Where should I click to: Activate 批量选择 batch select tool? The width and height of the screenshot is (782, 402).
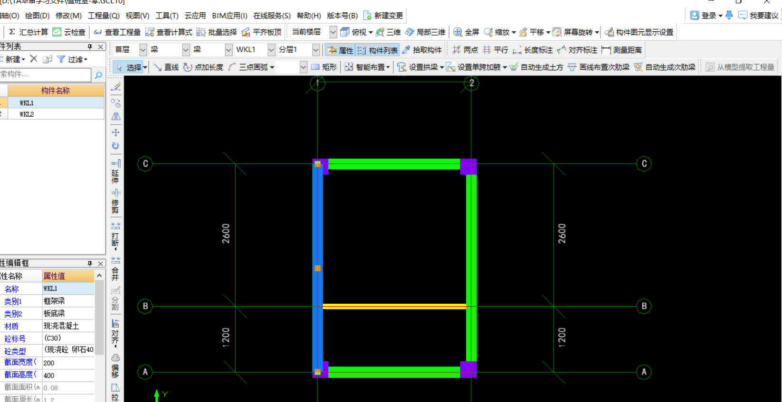click(217, 32)
